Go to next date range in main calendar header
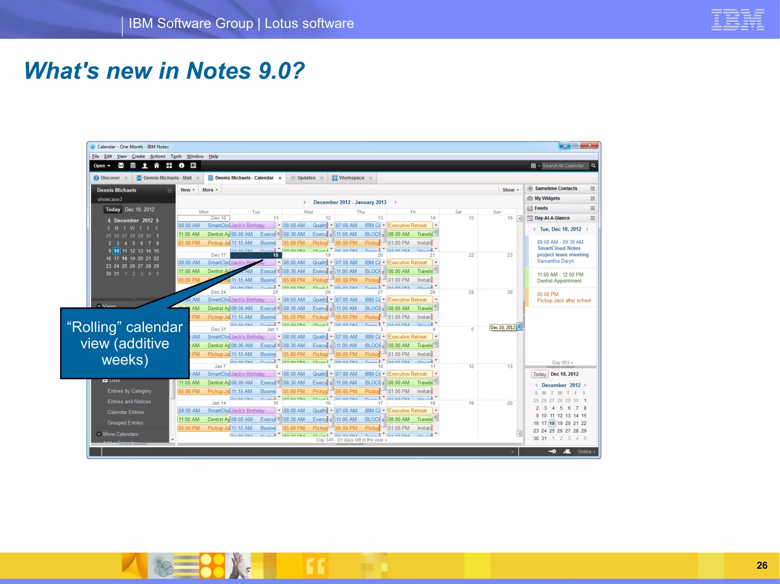The height and width of the screenshot is (584, 780). [396, 202]
